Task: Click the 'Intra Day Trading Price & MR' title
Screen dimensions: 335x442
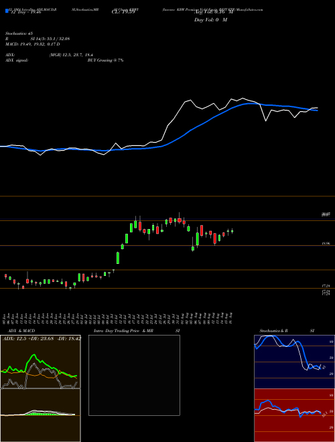Action: [123, 331]
